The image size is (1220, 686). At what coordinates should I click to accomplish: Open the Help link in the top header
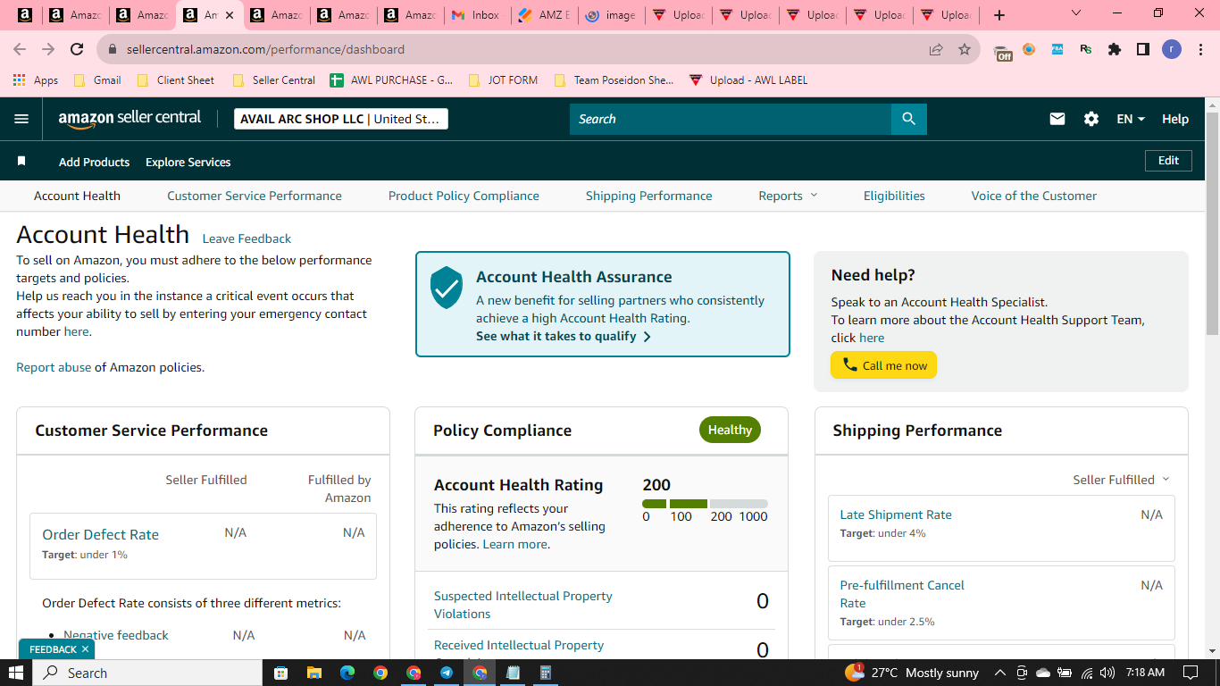(x=1175, y=119)
